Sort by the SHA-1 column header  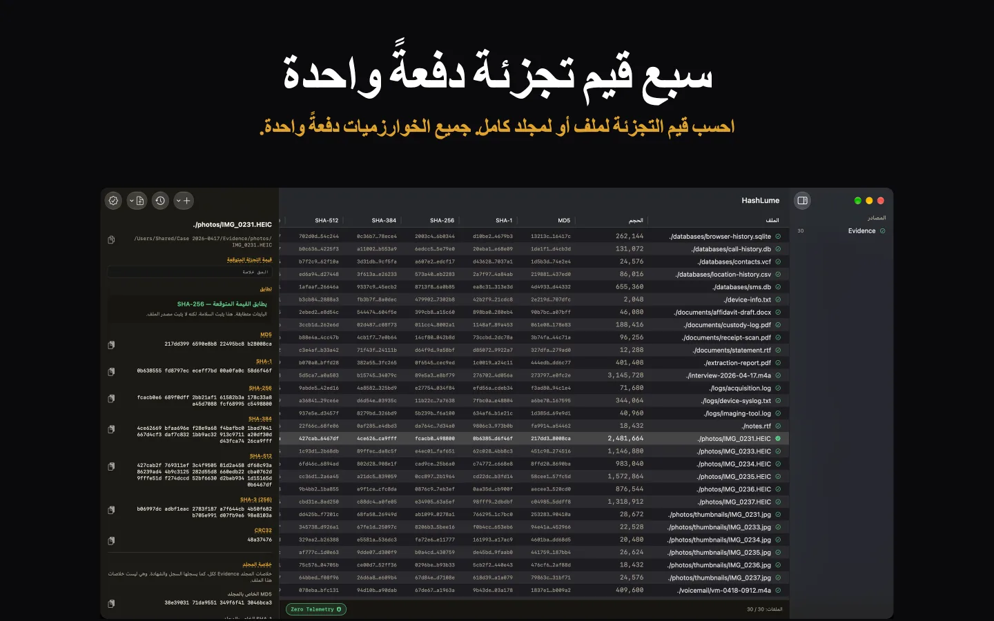coord(504,221)
